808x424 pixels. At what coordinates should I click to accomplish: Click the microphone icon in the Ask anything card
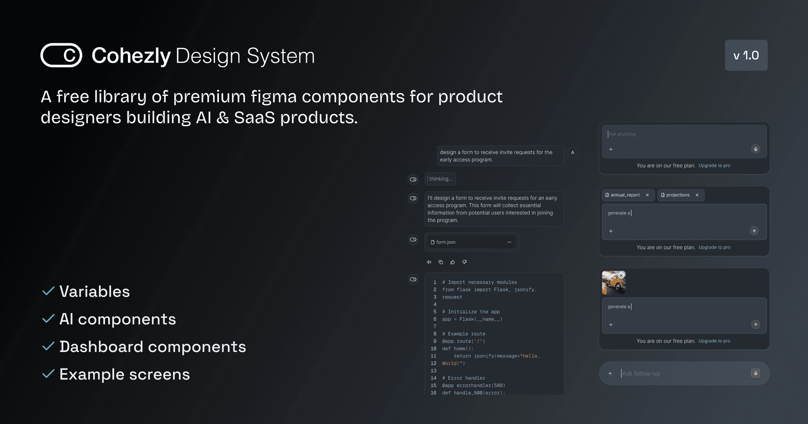755,149
